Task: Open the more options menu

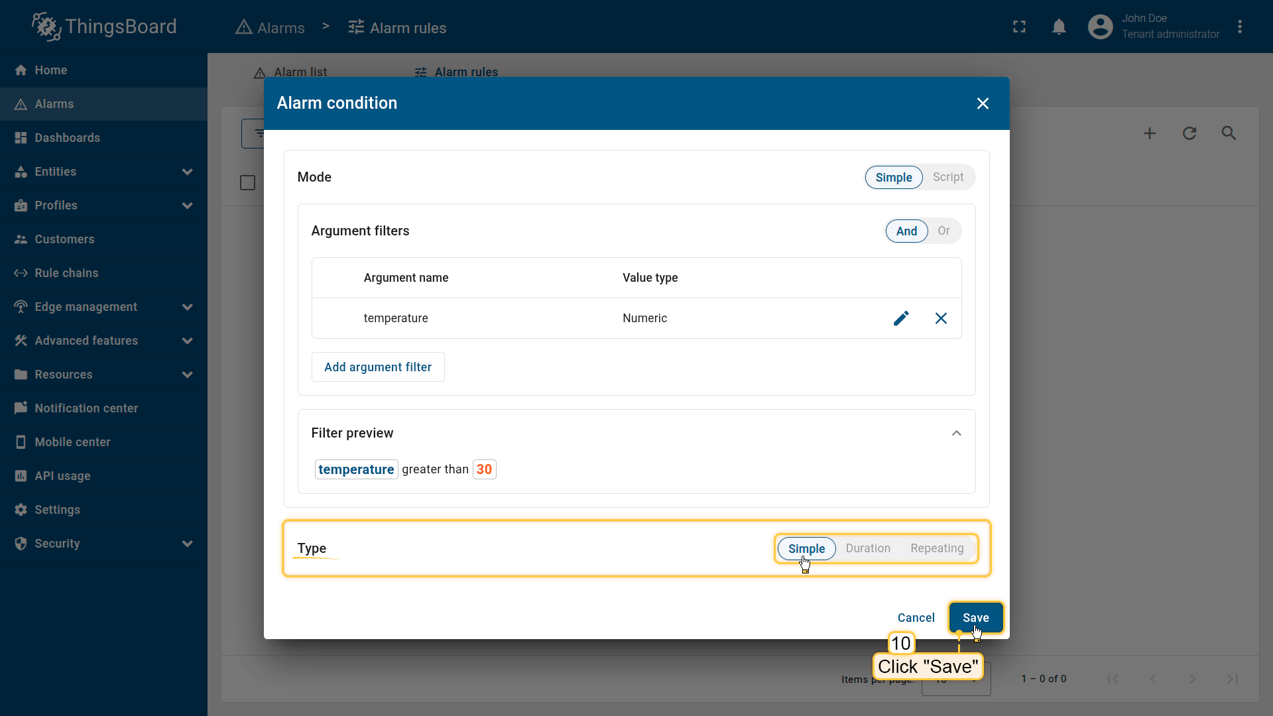Action: coord(1239,27)
